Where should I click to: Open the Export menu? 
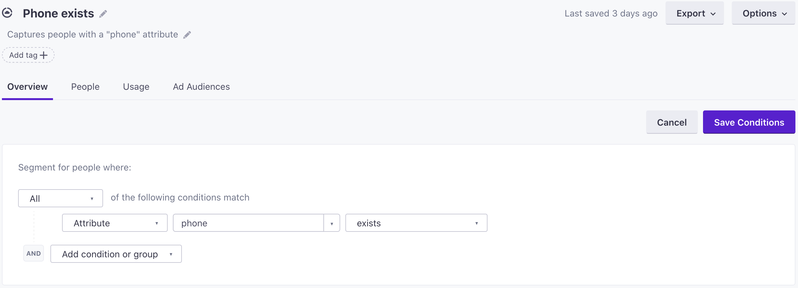[695, 13]
